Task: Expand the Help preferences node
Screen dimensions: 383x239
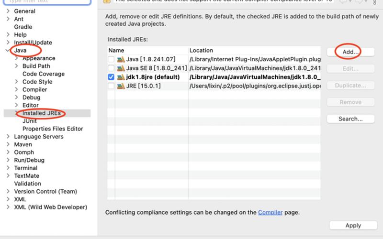Action: point(8,34)
